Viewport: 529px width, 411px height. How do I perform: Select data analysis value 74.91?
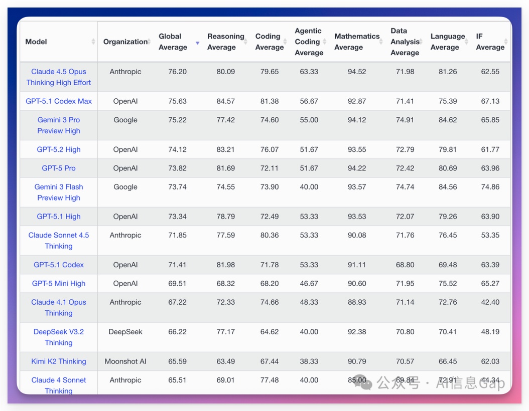point(405,120)
